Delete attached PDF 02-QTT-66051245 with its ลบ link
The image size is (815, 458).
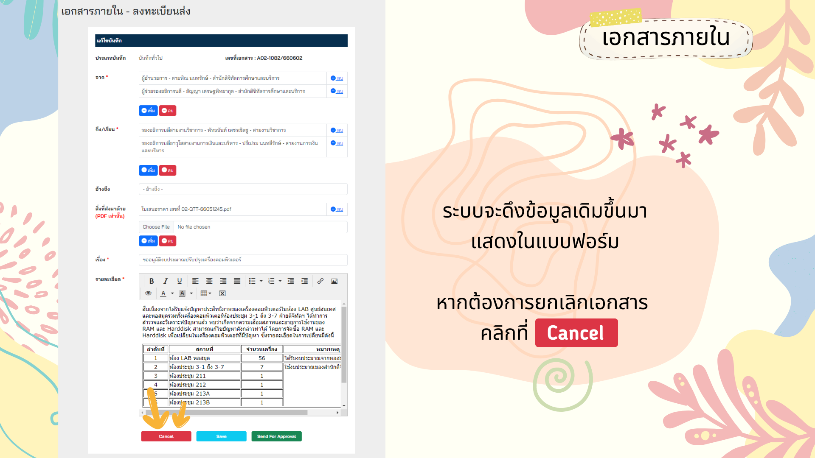click(x=337, y=209)
